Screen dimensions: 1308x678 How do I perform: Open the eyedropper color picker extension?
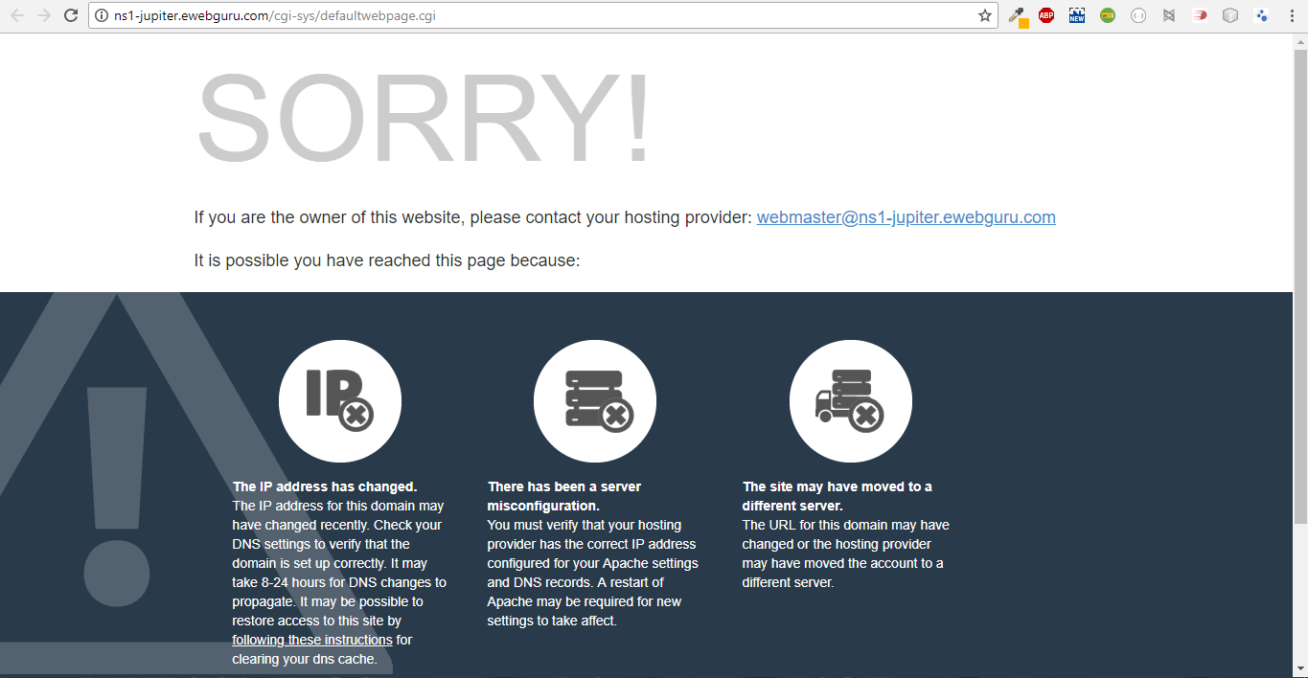(x=1019, y=16)
